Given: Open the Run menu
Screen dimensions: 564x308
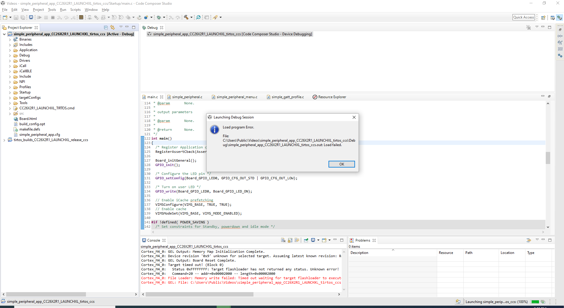Looking at the screenshot, I should click(63, 10).
